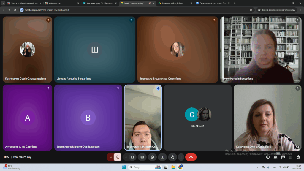Click the present screen icon
The width and height of the screenshot is (304, 171).
(x=162, y=157)
